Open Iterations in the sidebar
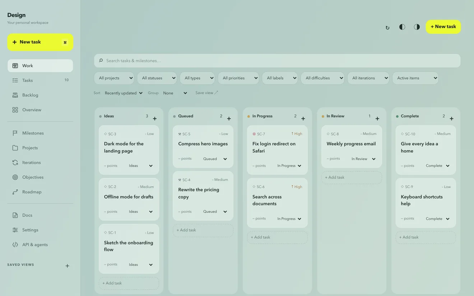The image size is (474, 296). point(40,163)
